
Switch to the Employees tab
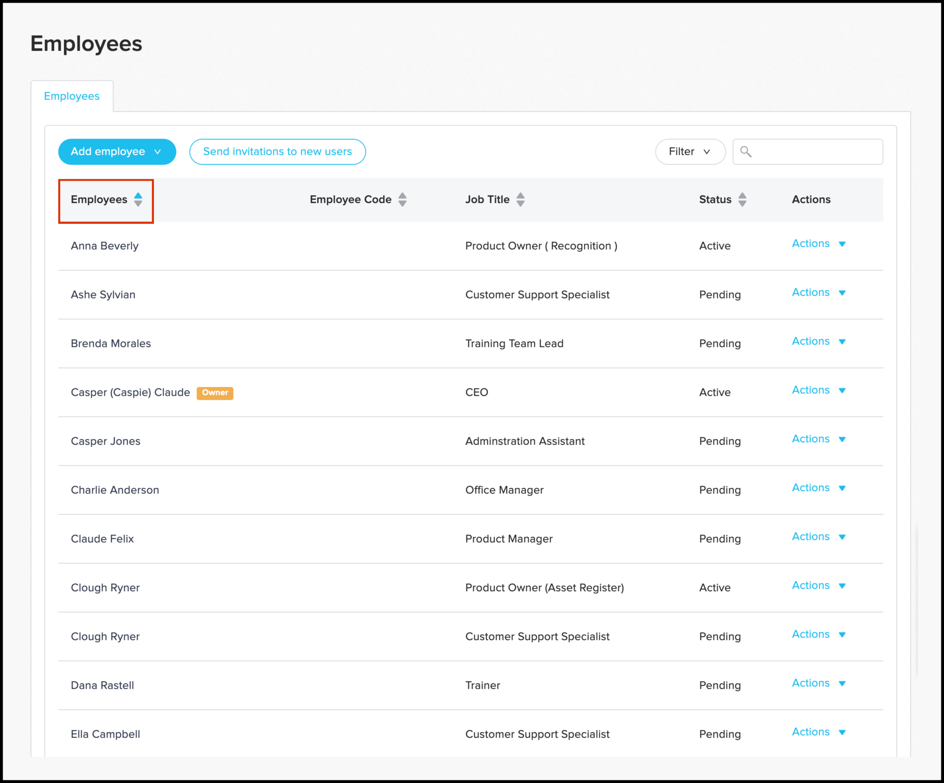(x=72, y=96)
